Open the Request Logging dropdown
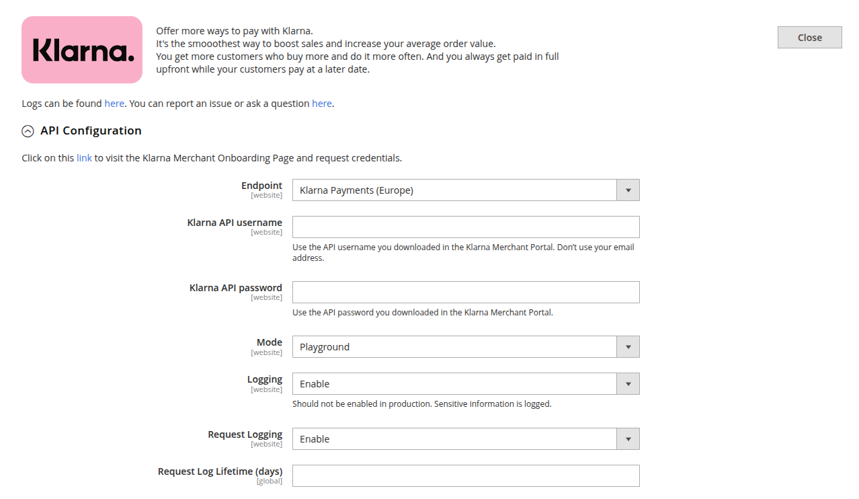Viewport: 859px width, 499px height. (x=466, y=439)
